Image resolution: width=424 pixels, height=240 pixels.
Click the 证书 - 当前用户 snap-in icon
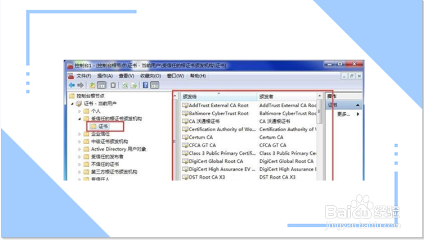pyautogui.click(x=79, y=103)
